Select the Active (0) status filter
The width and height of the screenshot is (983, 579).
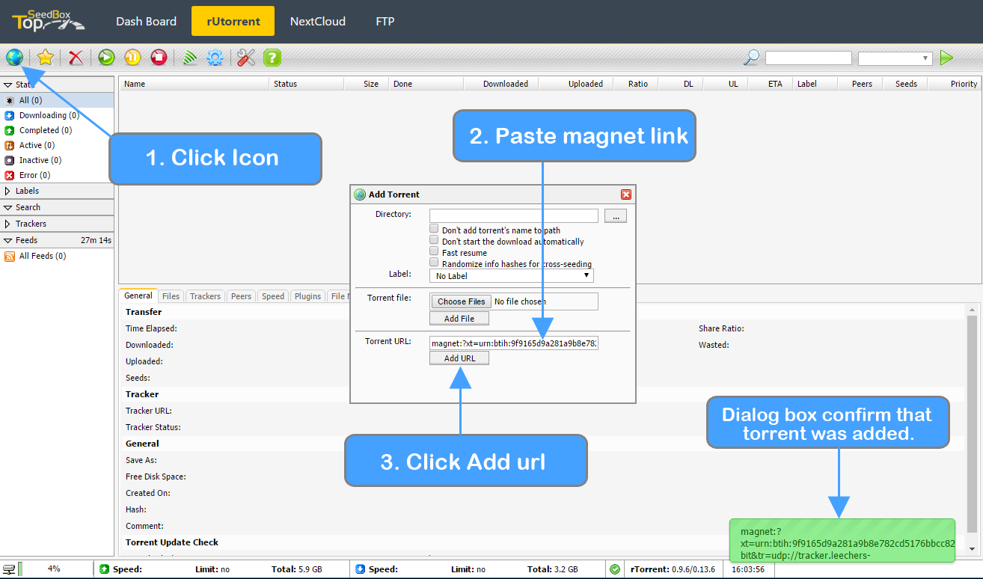coord(37,145)
